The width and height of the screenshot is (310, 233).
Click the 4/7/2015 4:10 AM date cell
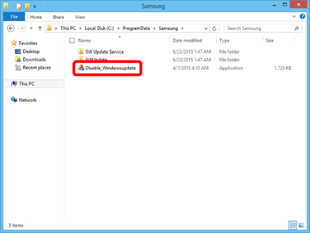[191, 68]
